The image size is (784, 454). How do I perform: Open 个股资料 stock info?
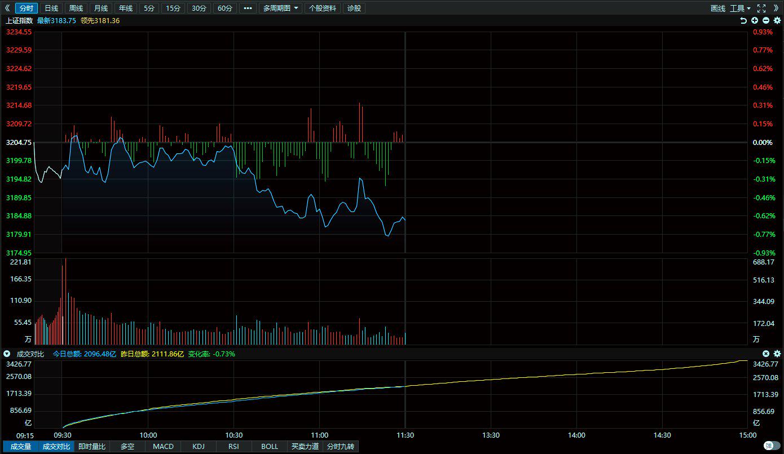coord(323,8)
